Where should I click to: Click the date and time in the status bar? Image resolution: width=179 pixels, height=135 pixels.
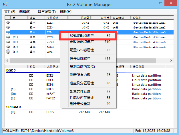153,130
